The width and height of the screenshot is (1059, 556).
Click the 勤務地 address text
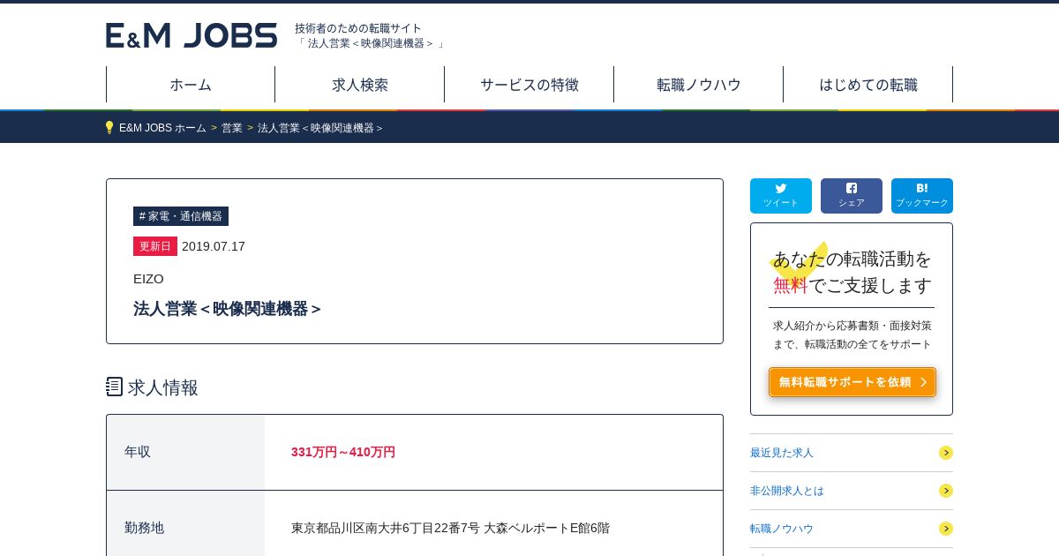[x=450, y=528]
